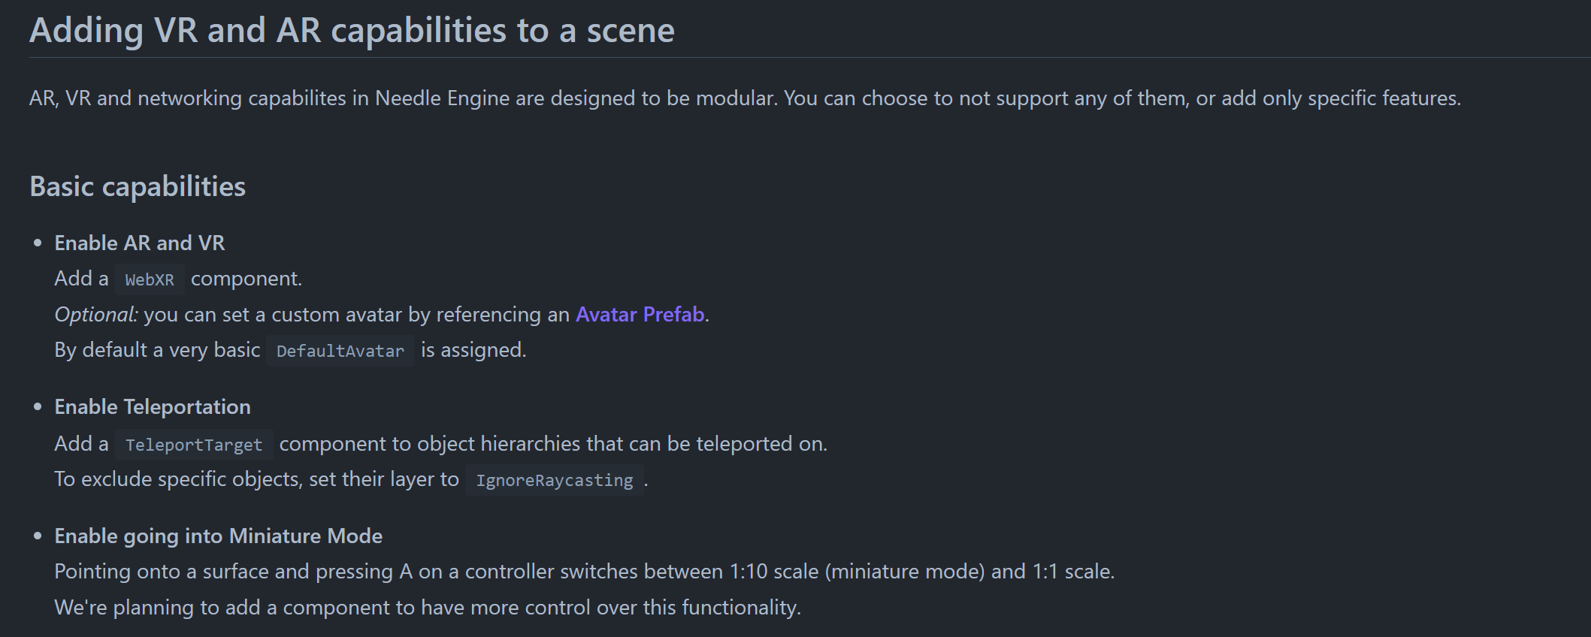This screenshot has width=1591, height=637.
Task: Click the 'Basic capabilities' subheading
Action: (x=138, y=186)
